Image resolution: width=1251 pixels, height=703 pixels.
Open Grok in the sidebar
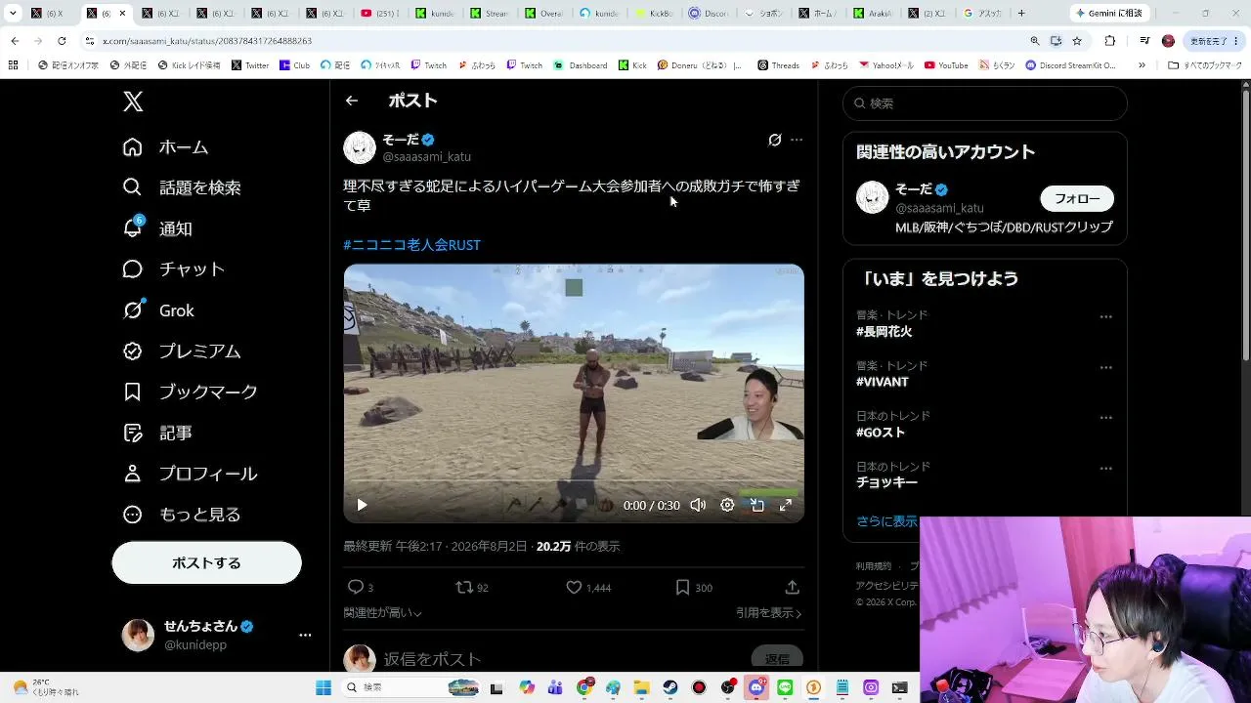coord(158,310)
